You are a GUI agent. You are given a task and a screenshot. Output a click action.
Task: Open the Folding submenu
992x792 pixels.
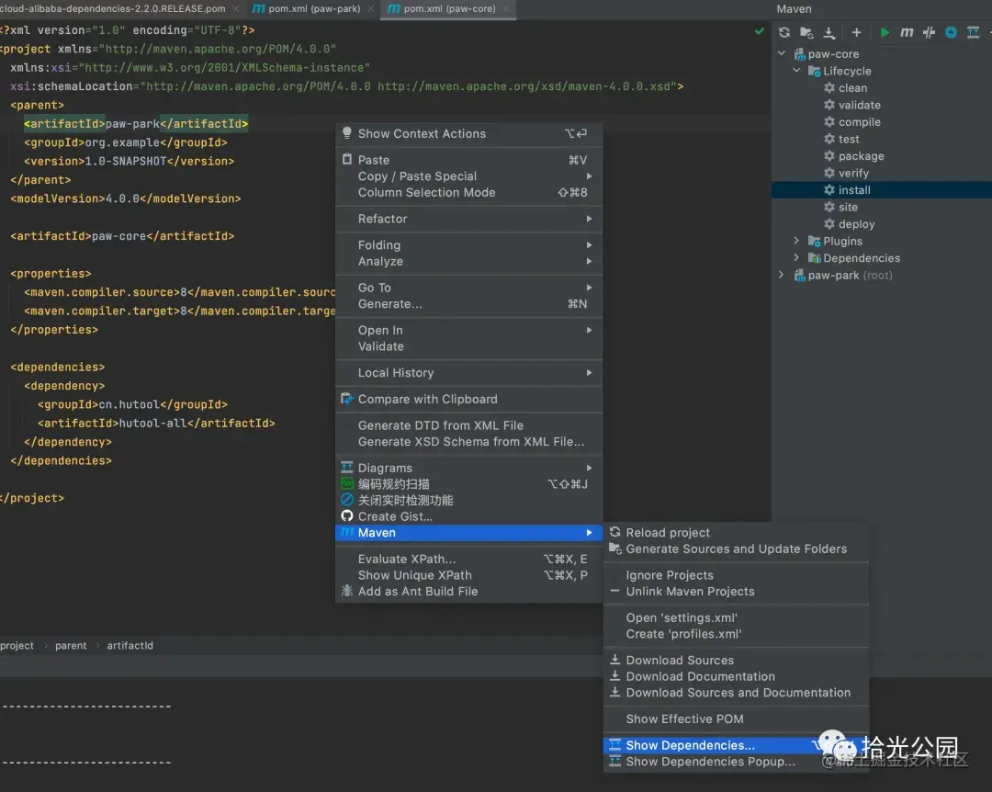[x=468, y=245]
